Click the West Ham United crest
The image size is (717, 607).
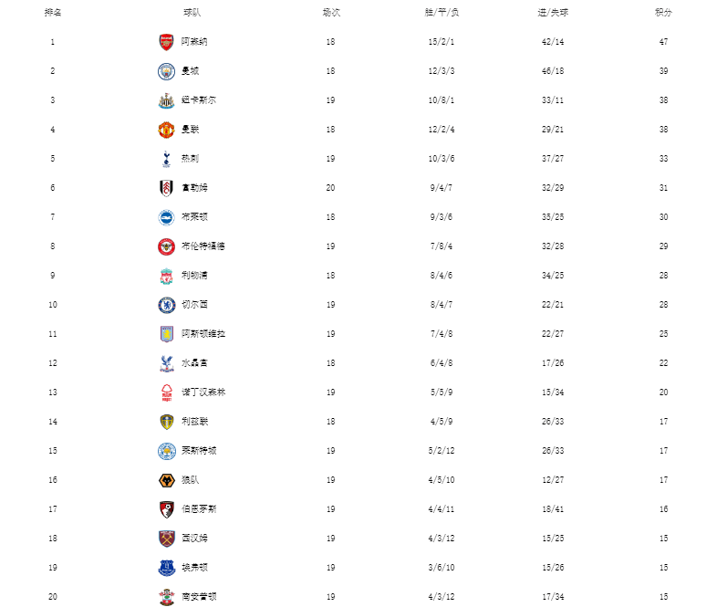click(x=166, y=539)
